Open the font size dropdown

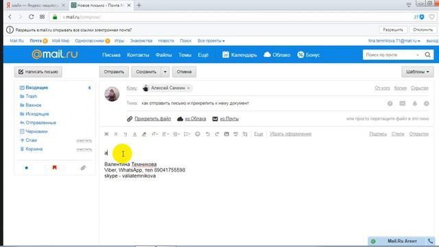tap(154, 134)
